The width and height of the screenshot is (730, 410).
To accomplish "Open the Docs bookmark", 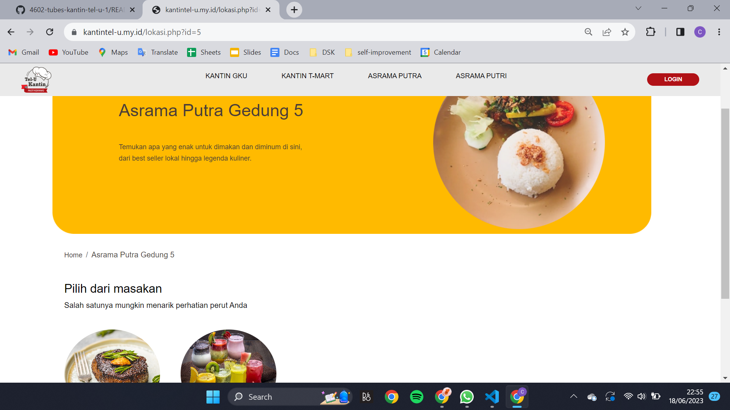I will coord(285,52).
